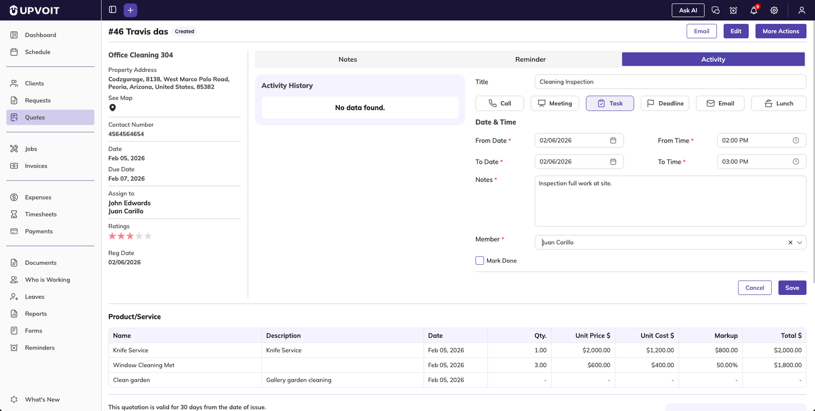This screenshot has height=411, width=815.
Task: Select the Call activity type
Action: coord(499,103)
